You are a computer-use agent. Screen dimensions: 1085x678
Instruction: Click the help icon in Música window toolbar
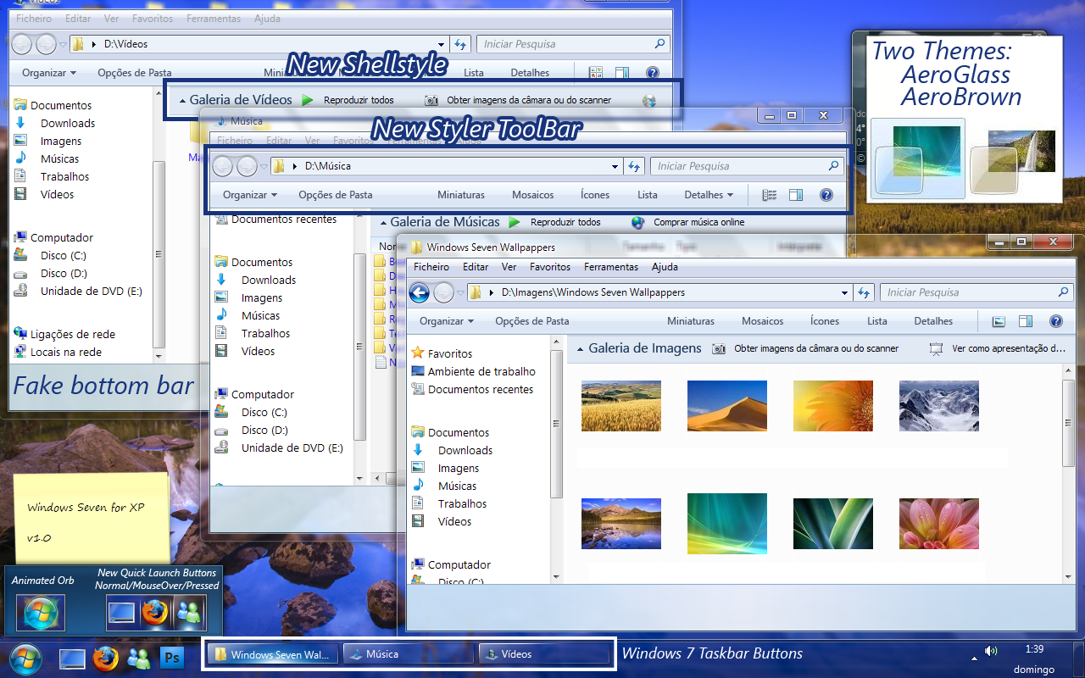point(826,195)
